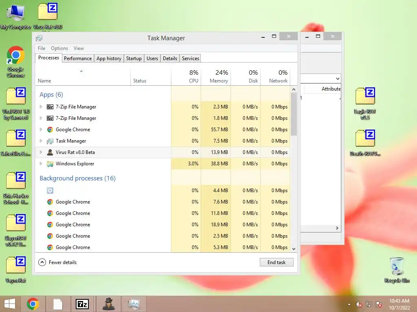Switch to the Details tab
This screenshot has height=312, width=417.
(170, 58)
